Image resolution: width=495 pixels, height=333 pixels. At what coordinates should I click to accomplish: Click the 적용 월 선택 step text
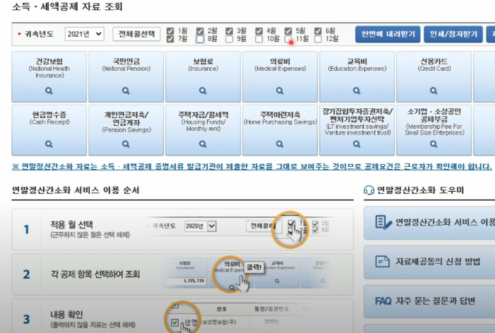coord(71,224)
